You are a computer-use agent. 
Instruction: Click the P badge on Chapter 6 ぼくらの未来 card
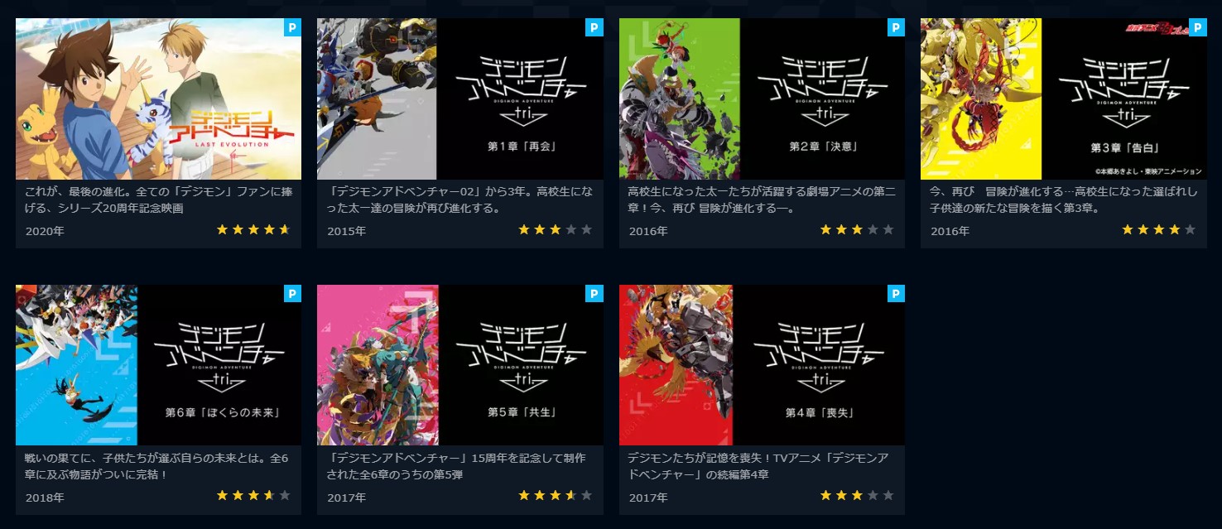tap(293, 294)
